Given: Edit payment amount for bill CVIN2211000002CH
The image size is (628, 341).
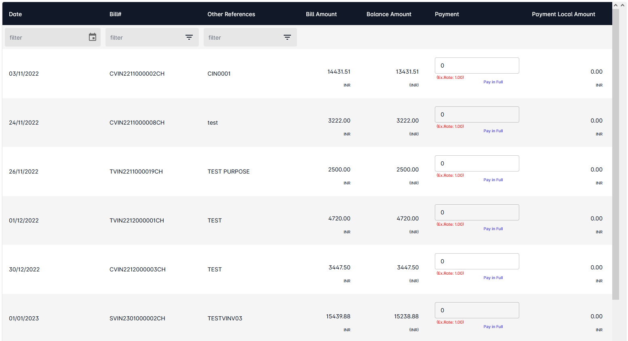Looking at the screenshot, I should 476,66.
